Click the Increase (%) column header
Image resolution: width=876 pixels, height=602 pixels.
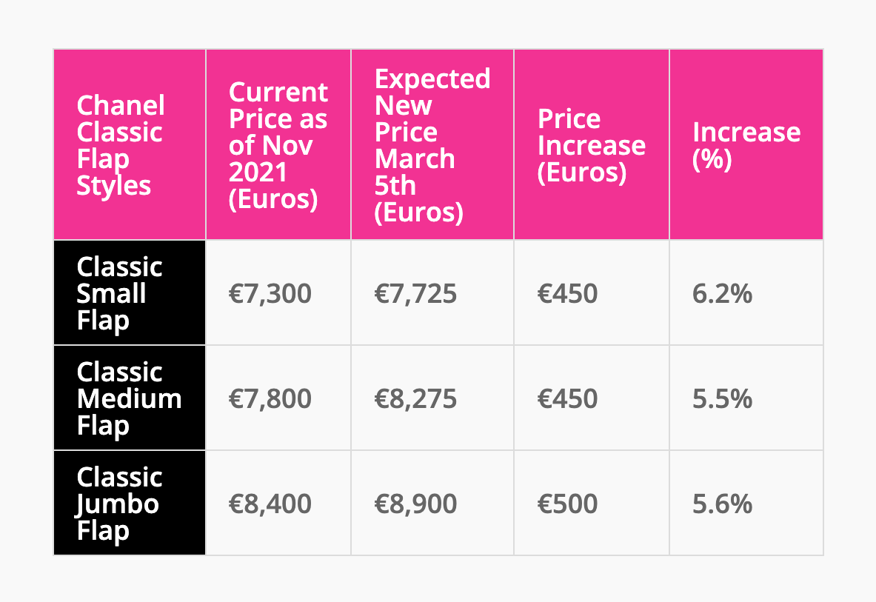pos(746,145)
